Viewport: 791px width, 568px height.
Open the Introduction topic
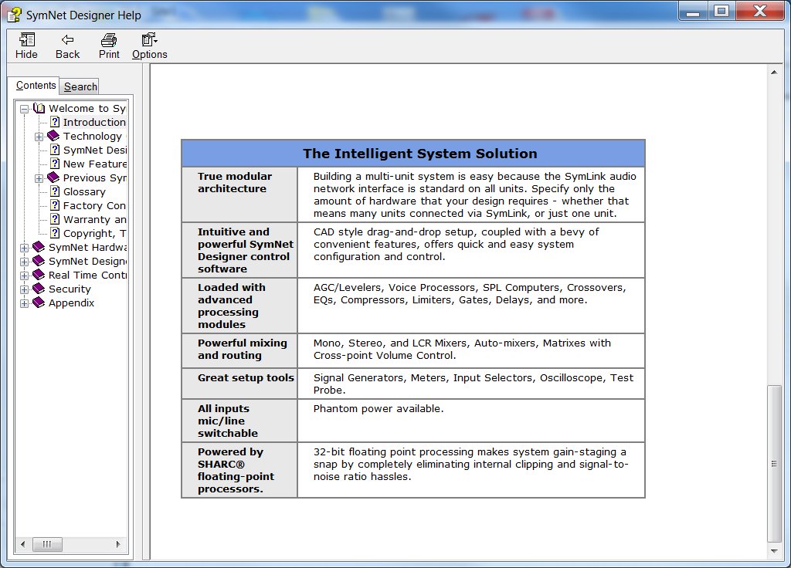tap(94, 123)
